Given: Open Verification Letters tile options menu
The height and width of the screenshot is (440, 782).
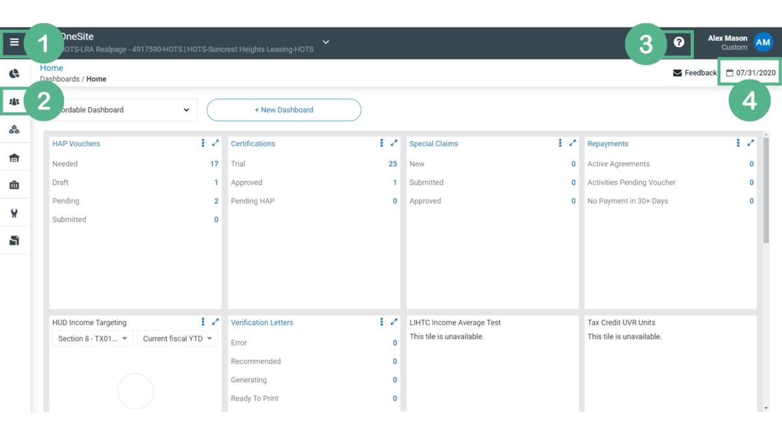Looking at the screenshot, I should click(382, 321).
